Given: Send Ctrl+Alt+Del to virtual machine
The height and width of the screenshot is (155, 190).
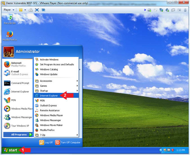Looking at the screenshot, I should tap(30, 10).
